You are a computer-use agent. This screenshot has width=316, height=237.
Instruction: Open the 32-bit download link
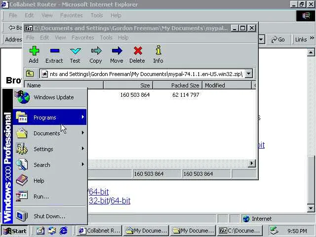coord(99,201)
